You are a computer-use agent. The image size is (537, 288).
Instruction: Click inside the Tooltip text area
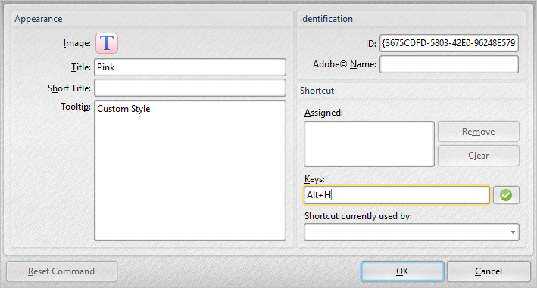pyautogui.click(x=190, y=171)
